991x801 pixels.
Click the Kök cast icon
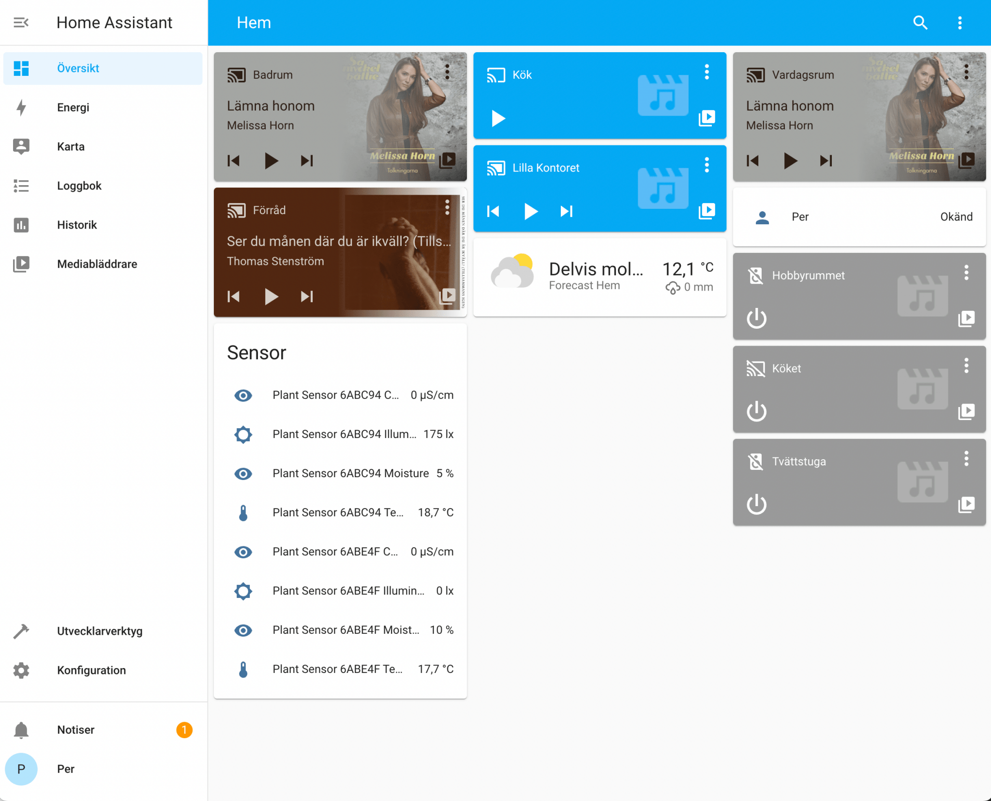(496, 75)
